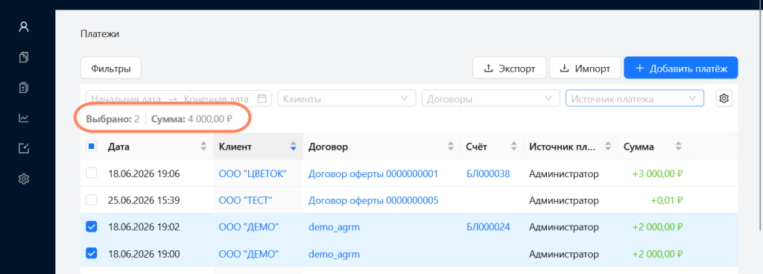The height and width of the screenshot is (274, 763).
Task: Click the Начальная дата input field
Action: pos(126,98)
